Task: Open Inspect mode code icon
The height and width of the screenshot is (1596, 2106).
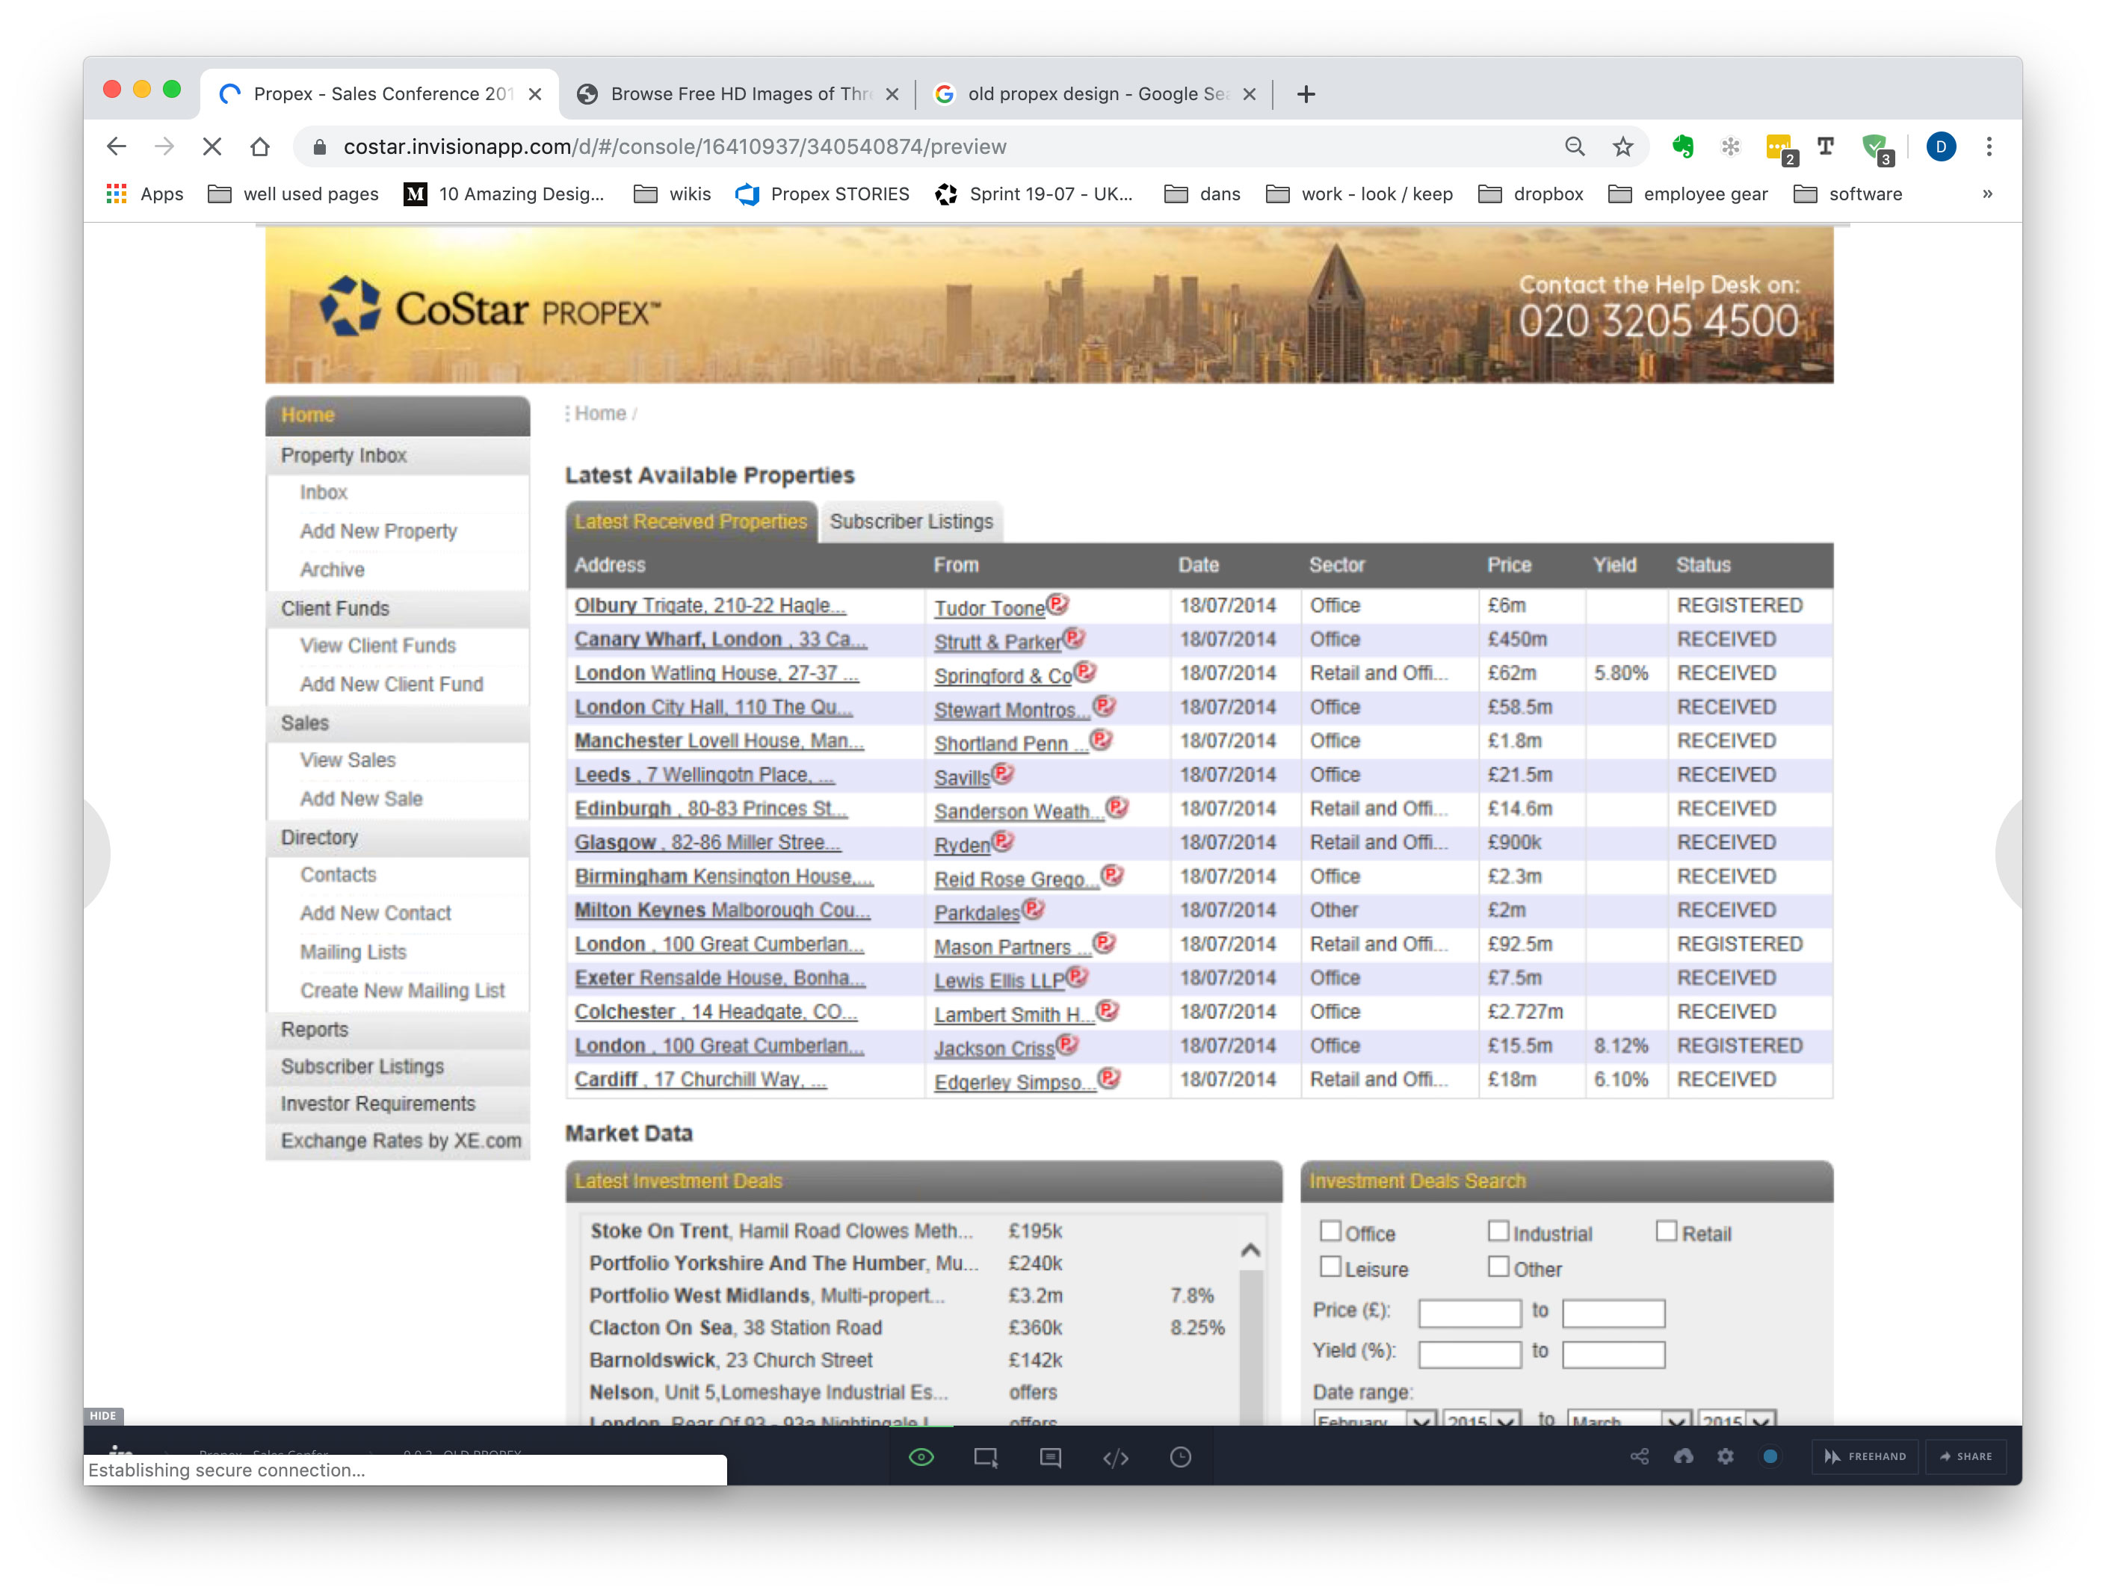Action: (1115, 1457)
